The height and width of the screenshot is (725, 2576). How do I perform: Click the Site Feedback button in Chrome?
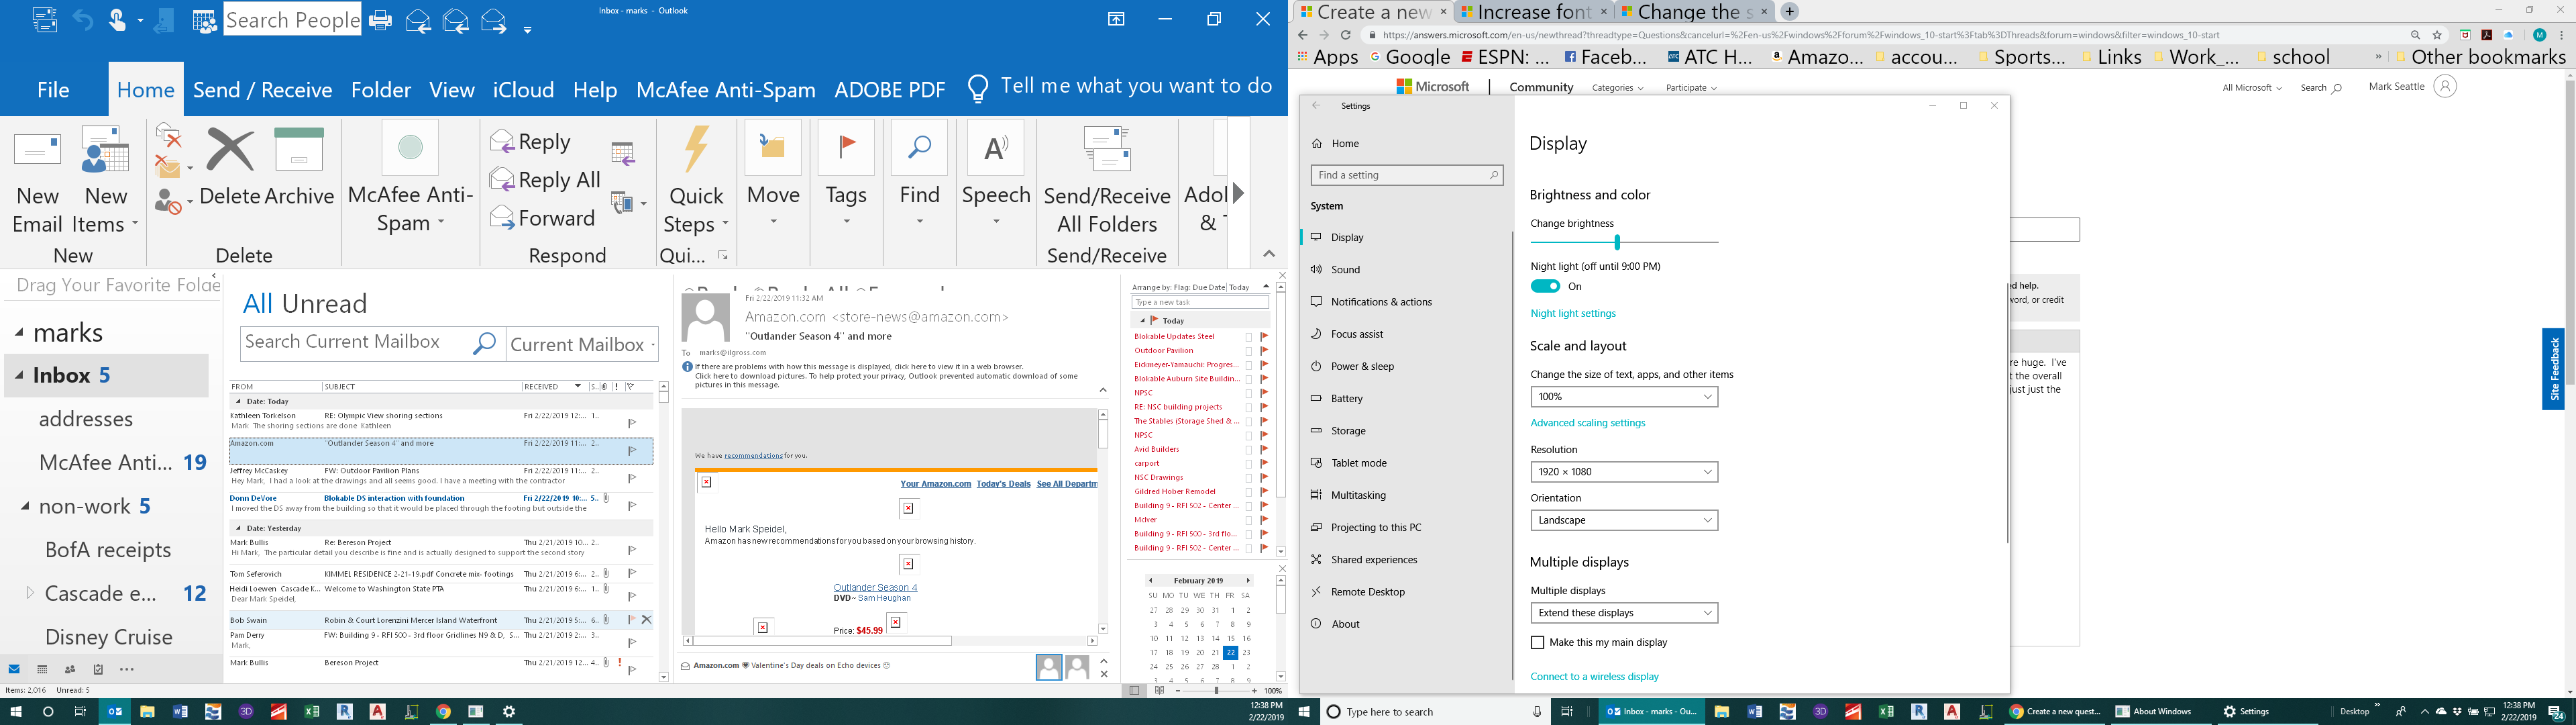tap(2554, 369)
